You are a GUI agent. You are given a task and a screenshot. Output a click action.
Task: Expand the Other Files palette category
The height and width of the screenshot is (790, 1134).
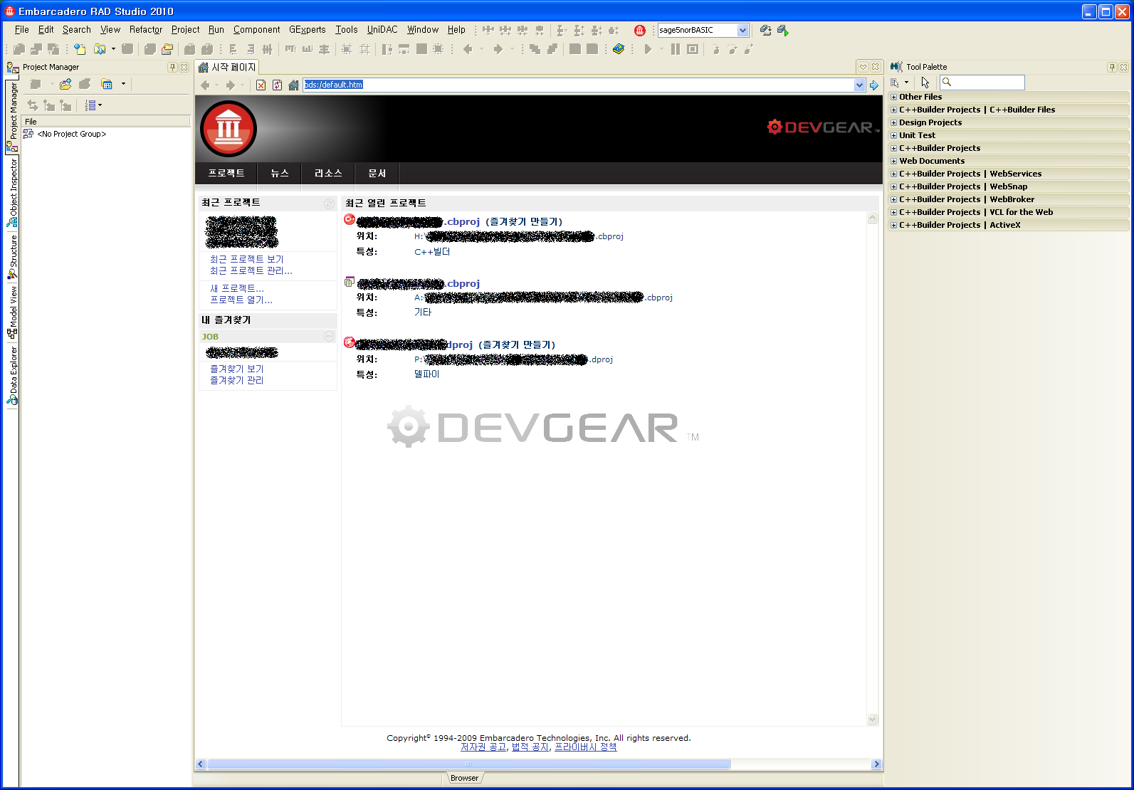point(894,97)
